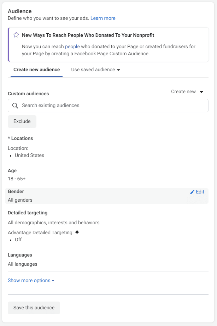Click the Exclude button
The height and width of the screenshot is (326, 217).
point(22,122)
